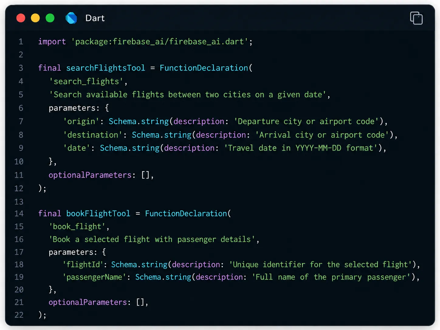Click the 'destination' key string
The height and width of the screenshot is (330, 440).
point(93,135)
